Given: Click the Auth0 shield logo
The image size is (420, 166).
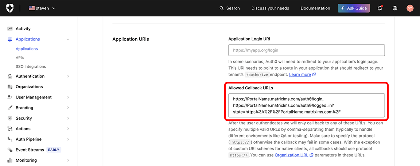Looking at the screenshot, I should (10, 8).
